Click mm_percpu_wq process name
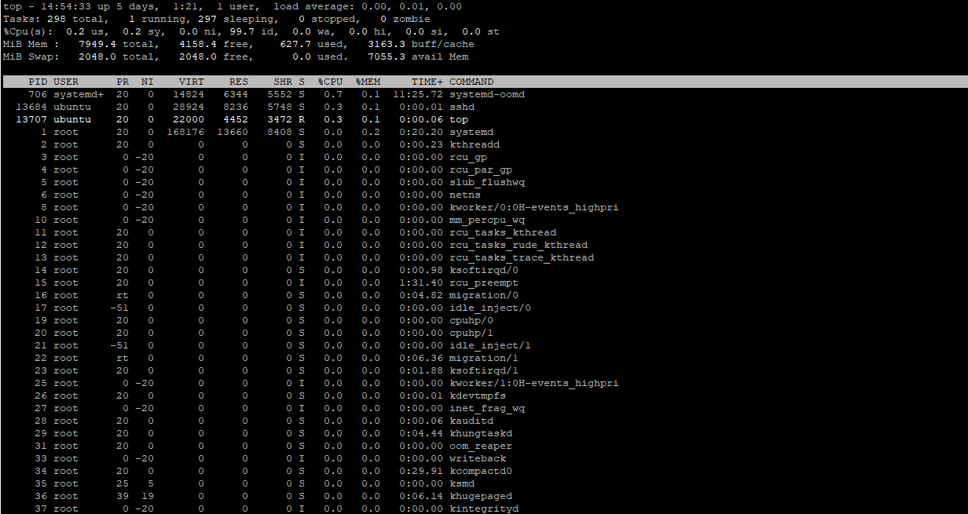The image size is (968, 514). pos(487,220)
